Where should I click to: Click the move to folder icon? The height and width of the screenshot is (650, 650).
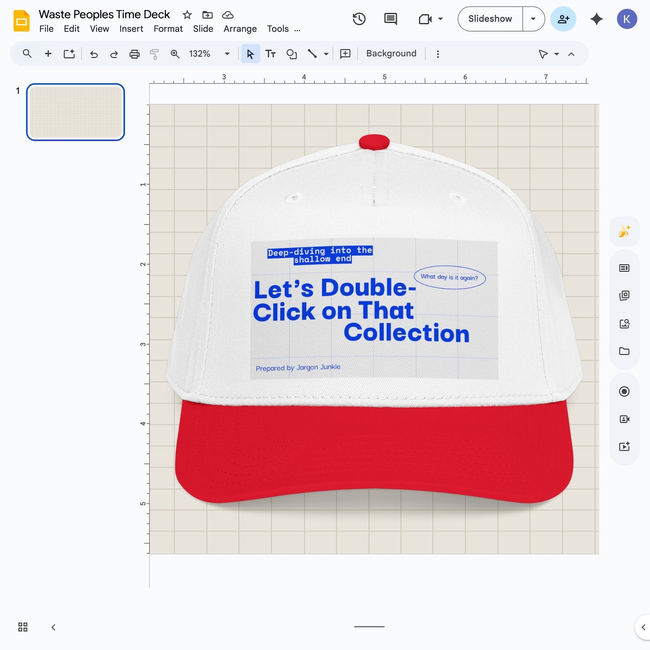point(207,15)
